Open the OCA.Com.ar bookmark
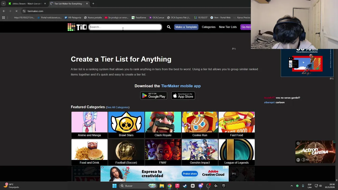338x190 pixels. click(157, 18)
